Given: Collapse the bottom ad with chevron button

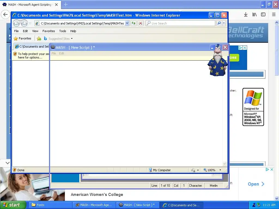Looking at the screenshot, I should (7, 163).
